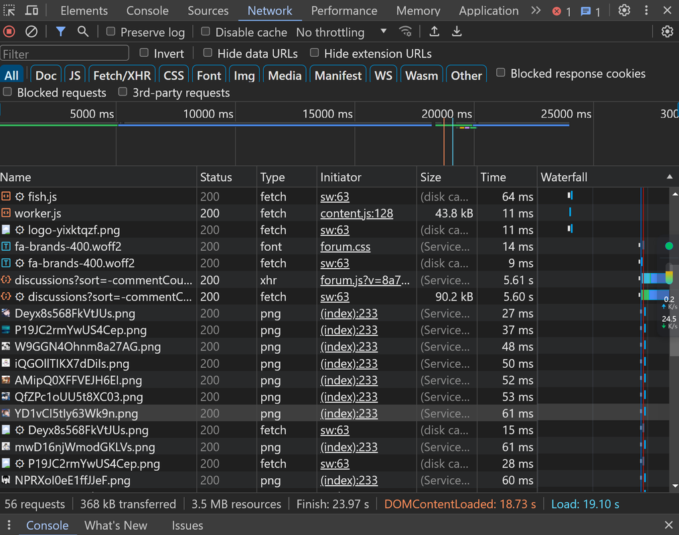Import HAR file upload icon
Image resolution: width=679 pixels, height=535 pixels.
coord(435,31)
